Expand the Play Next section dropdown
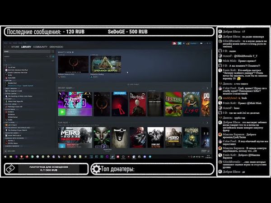The image size is (271, 203). coord(70,123)
